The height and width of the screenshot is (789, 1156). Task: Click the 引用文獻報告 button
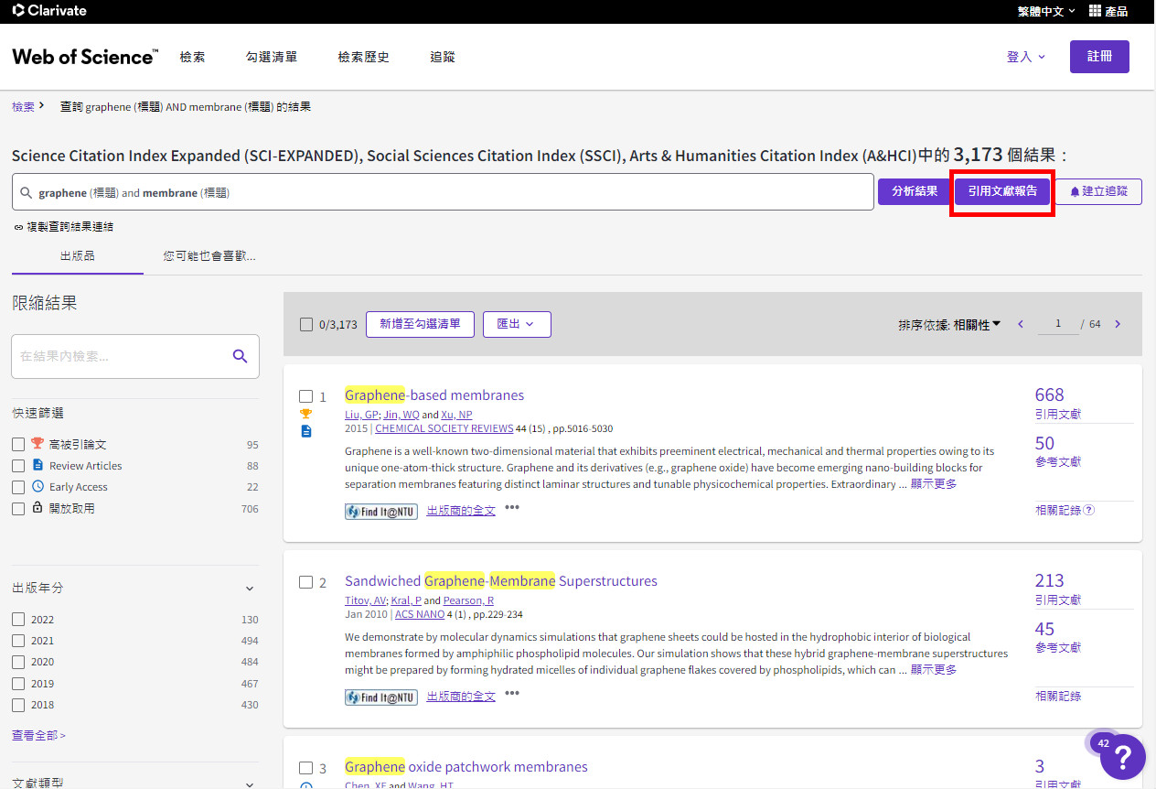[1002, 191]
